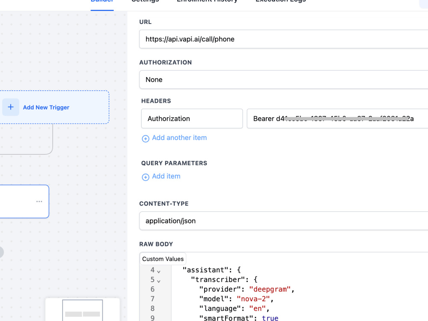This screenshot has height=321, width=428.
Task: Open the three-dot menu on workflow node
Action: coord(39,202)
